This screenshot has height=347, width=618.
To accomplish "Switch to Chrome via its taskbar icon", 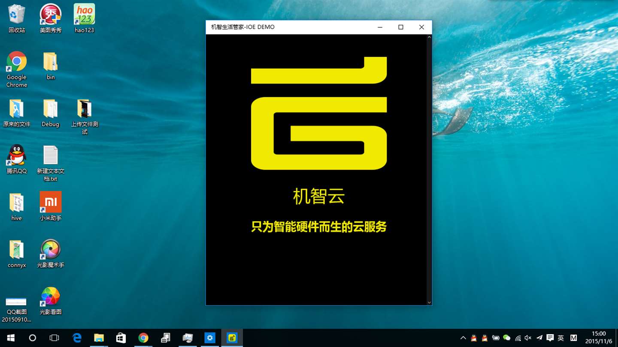I will [143, 338].
